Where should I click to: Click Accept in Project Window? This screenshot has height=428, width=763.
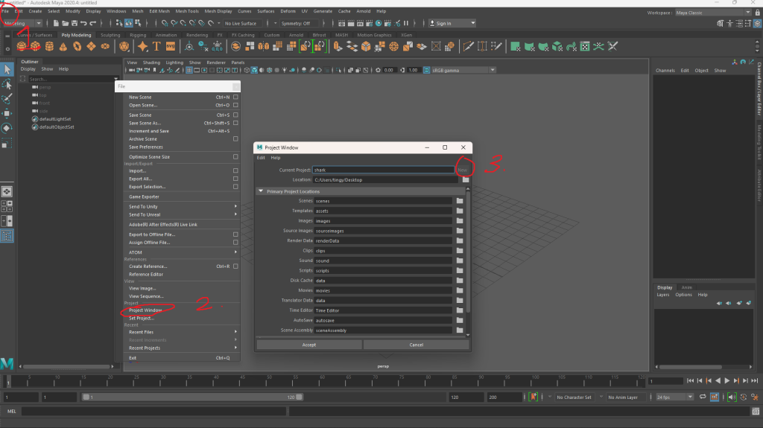pyautogui.click(x=309, y=345)
